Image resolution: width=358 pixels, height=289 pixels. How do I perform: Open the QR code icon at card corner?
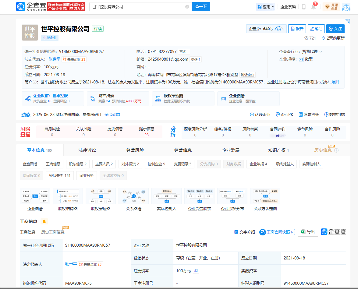pos(348,21)
